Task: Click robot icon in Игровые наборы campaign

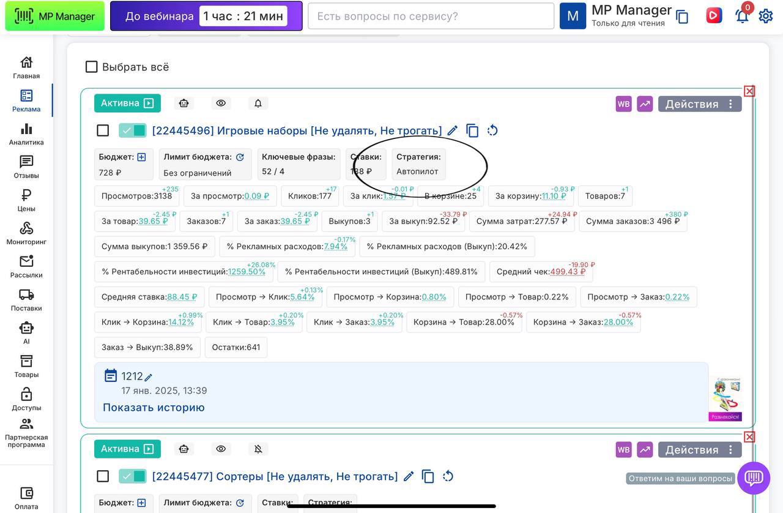Action: pyautogui.click(x=184, y=103)
